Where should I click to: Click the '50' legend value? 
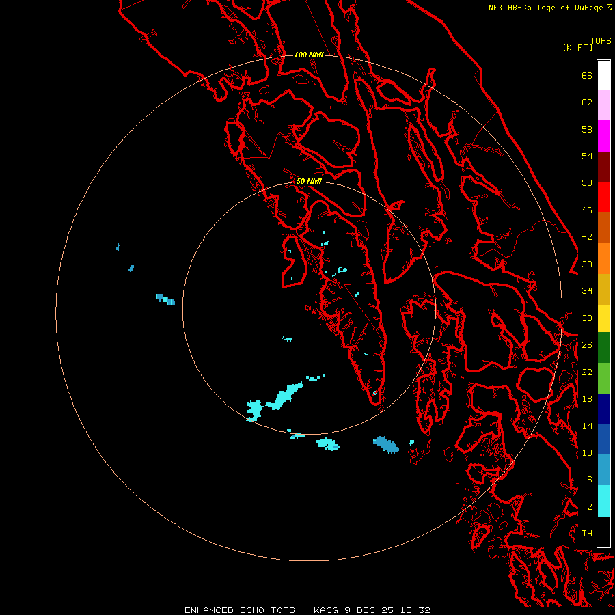tap(587, 182)
